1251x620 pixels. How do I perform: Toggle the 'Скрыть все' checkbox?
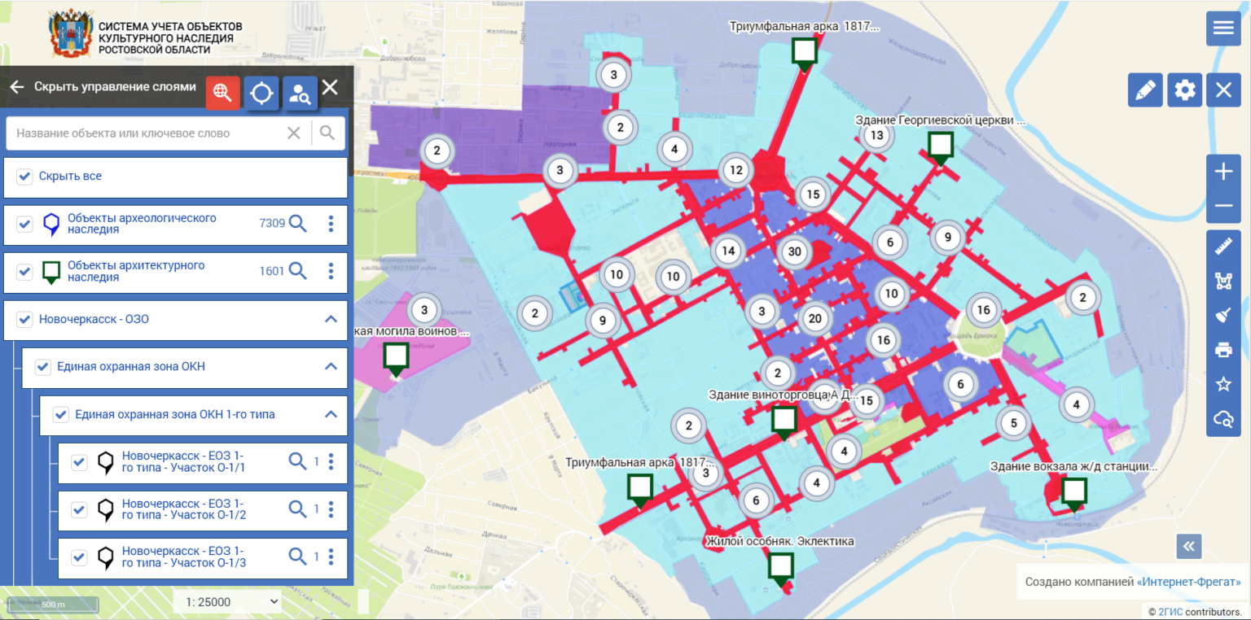(x=25, y=176)
